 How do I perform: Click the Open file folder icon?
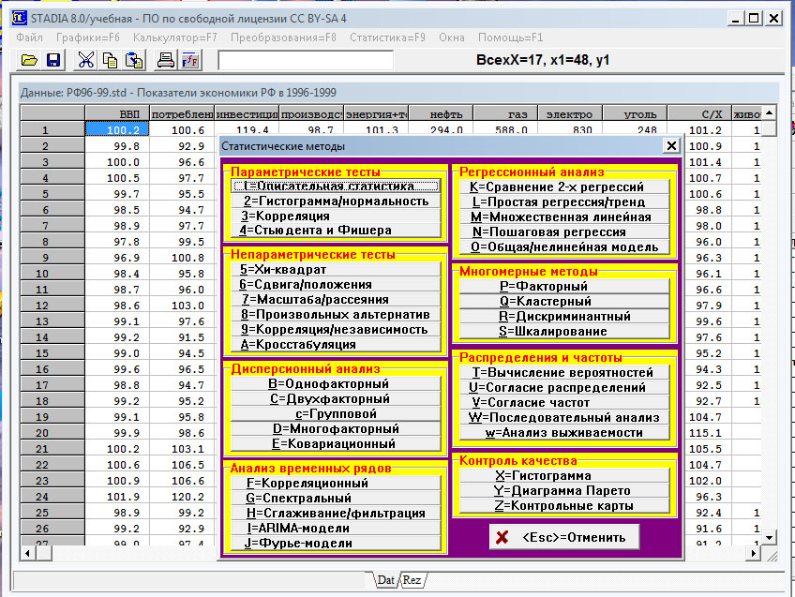(x=30, y=61)
